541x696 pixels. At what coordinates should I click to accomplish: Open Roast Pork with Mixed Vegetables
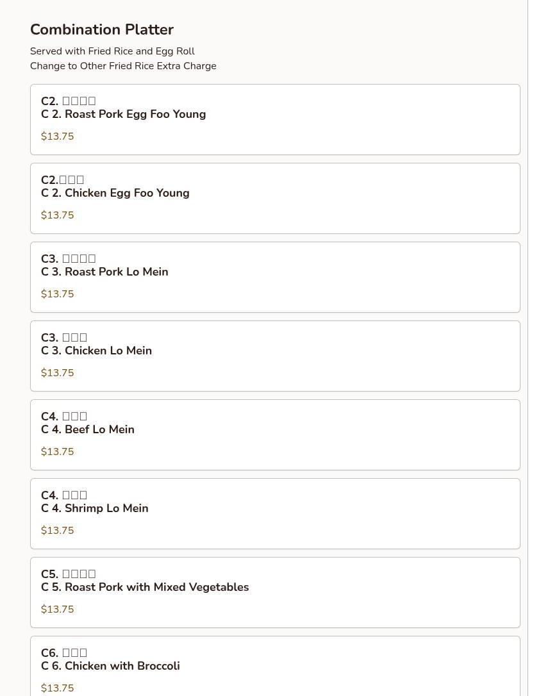click(x=275, y=592)
